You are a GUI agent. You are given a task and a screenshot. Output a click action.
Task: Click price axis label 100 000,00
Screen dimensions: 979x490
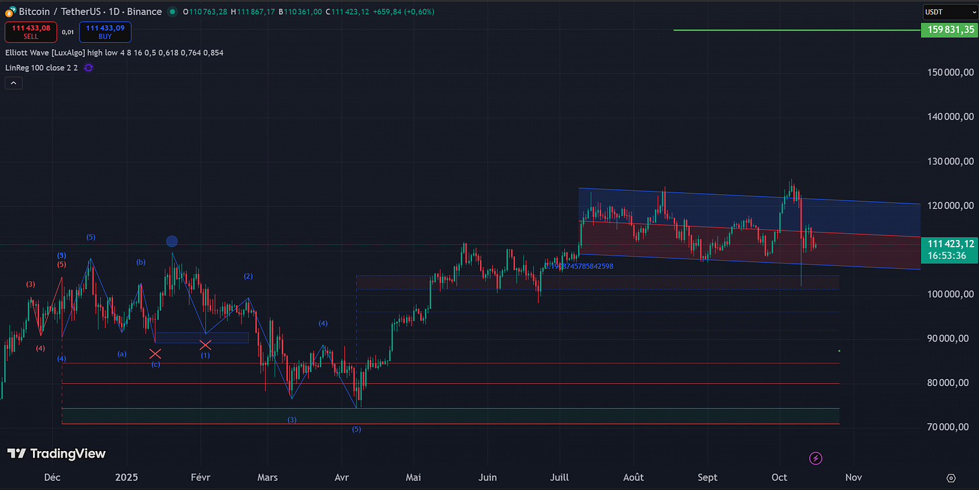949,294
